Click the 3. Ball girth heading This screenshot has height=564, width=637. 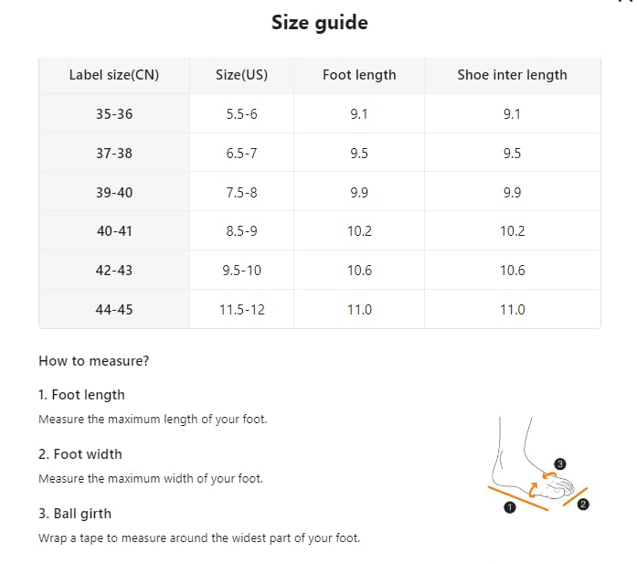coord(75,514)
